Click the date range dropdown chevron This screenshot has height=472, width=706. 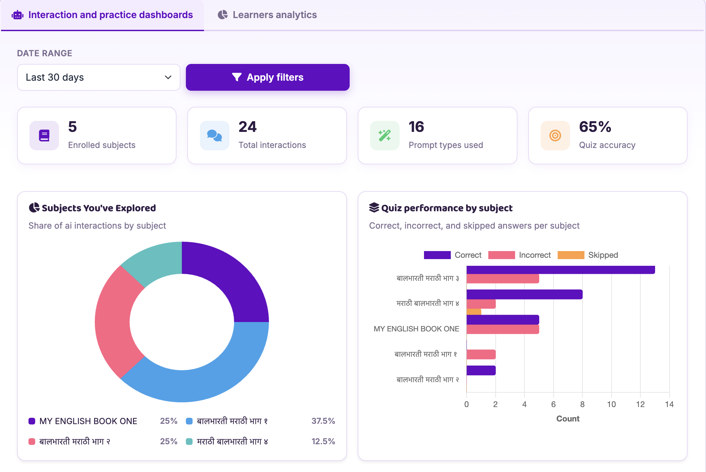point(168,77)
